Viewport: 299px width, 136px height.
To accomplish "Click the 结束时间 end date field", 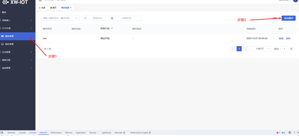I will click(x=127, y=18).
